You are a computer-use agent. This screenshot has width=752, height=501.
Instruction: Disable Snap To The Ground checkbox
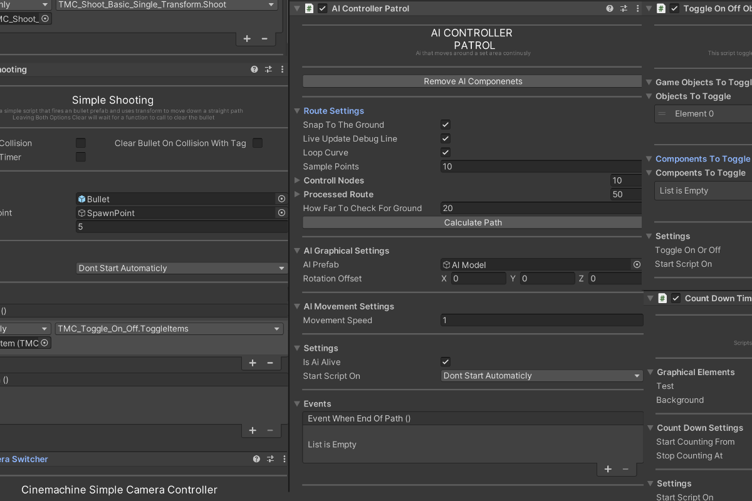coord(446,125)
